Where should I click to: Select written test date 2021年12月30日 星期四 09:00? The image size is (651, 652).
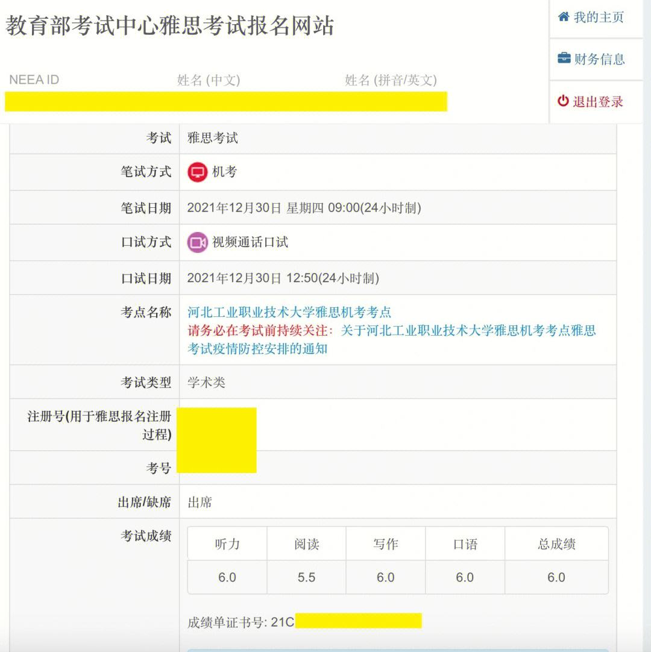coord(304,207)
